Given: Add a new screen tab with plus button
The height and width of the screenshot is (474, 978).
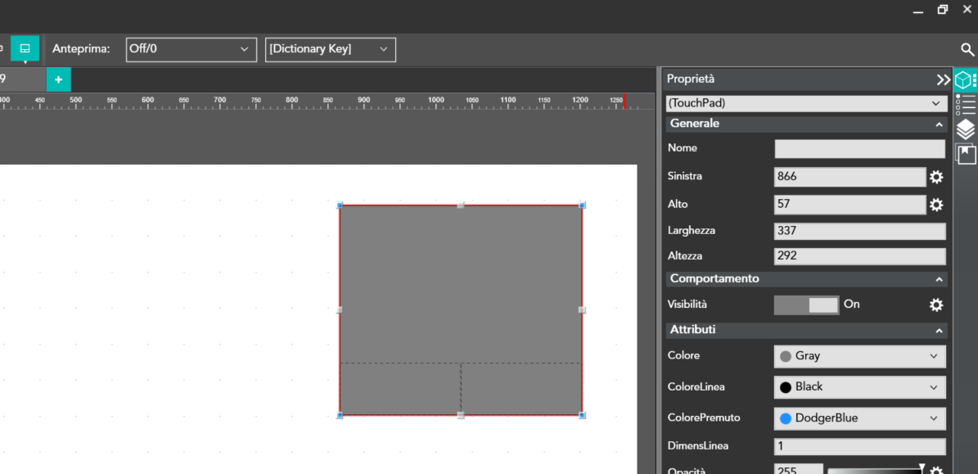Looking at the screenshot, I should click(x=58, y=79).
